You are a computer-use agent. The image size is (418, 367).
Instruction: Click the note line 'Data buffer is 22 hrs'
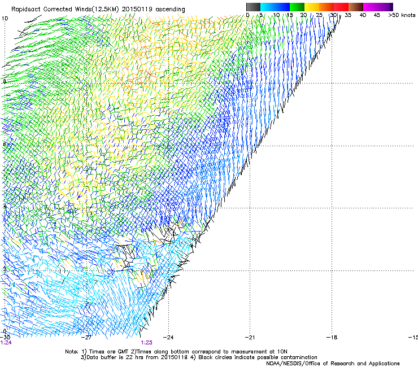point(199,357)
